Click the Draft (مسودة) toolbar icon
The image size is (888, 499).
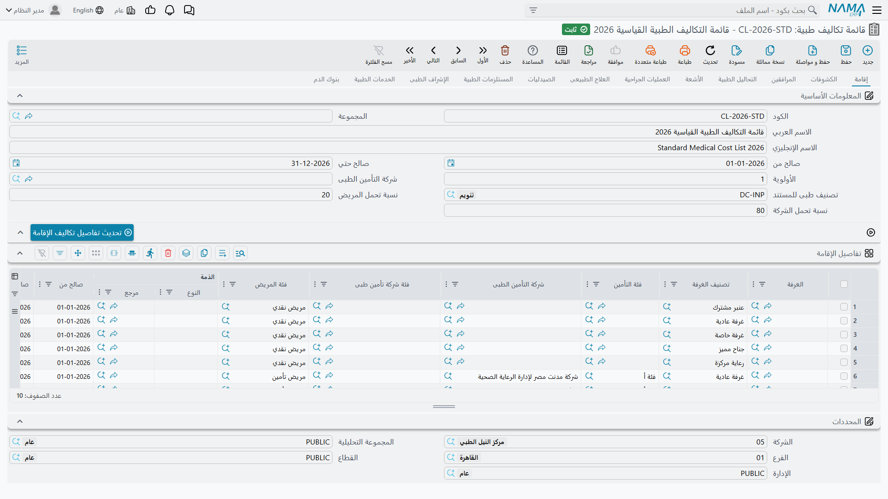[x=737, y=51]
